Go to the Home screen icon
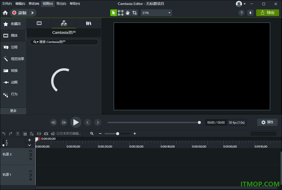This screenshot has width=282, height=190. point(5,13)
